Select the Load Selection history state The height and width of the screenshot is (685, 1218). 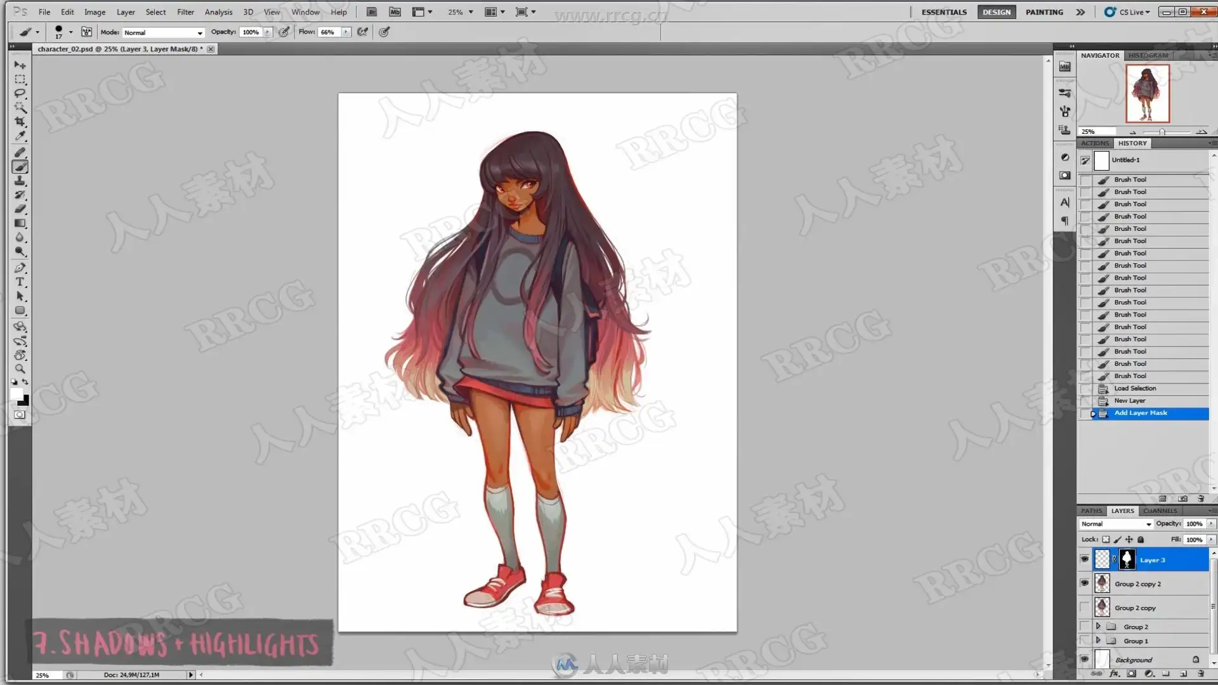[x=1135, y=388]
